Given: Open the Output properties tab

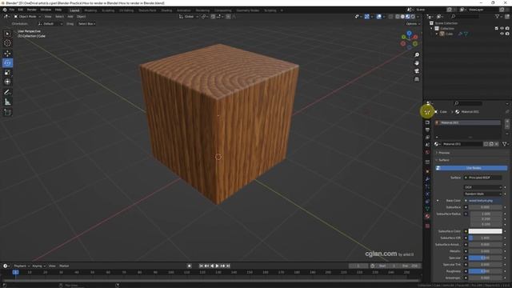Looking at the screenshot, I should click(x=427, y=130).
